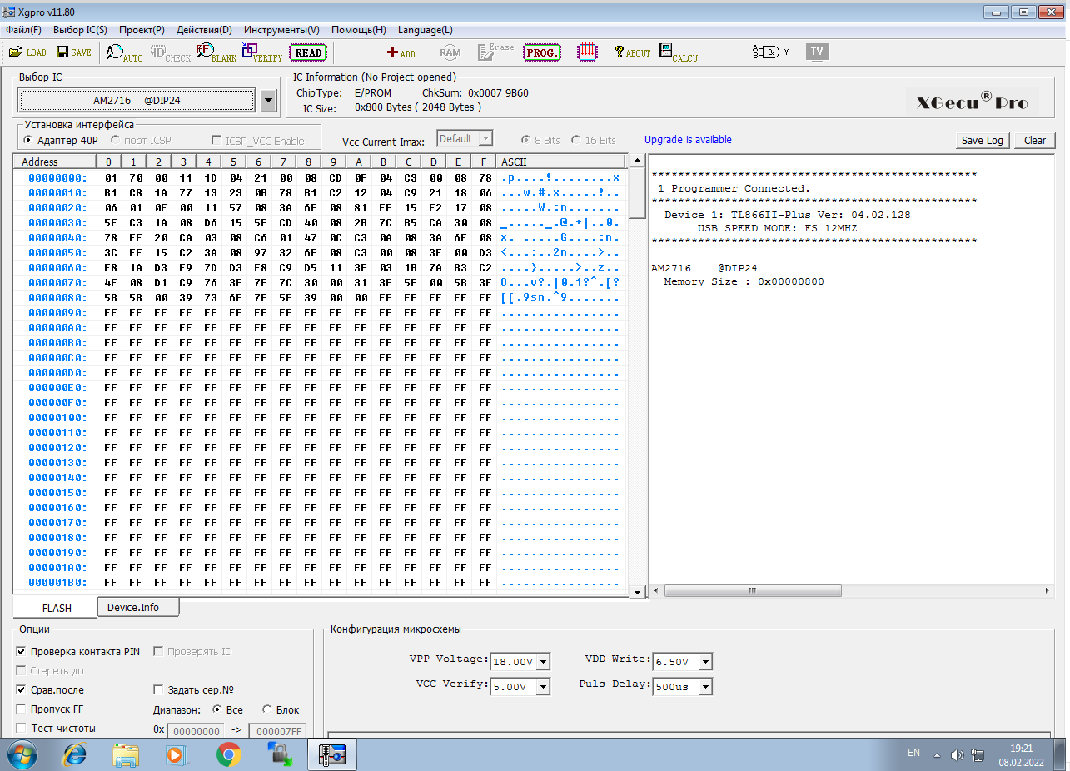
Task: Launch Internet Explorer from the taskbar
Action: (x=75, y=754)
